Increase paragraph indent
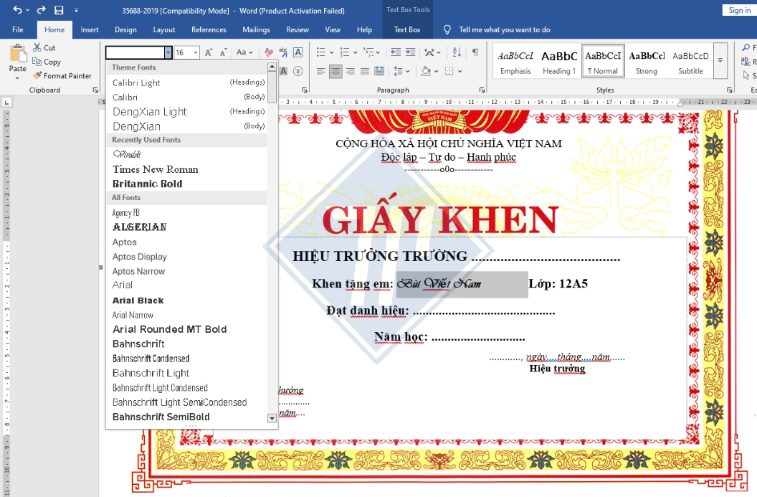The image size is (757, 497). pos(410,52)
